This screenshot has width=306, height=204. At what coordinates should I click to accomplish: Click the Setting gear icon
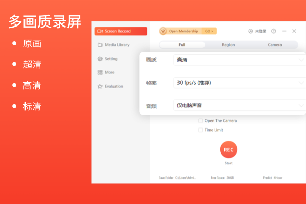[100, 59]
